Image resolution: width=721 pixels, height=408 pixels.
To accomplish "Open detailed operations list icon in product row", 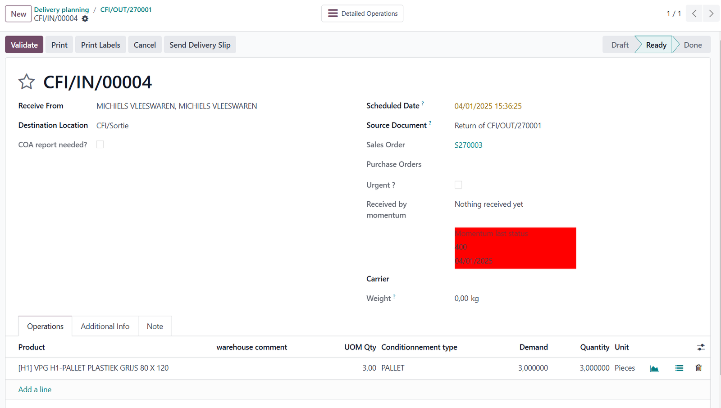I will (x=679, y=368).
